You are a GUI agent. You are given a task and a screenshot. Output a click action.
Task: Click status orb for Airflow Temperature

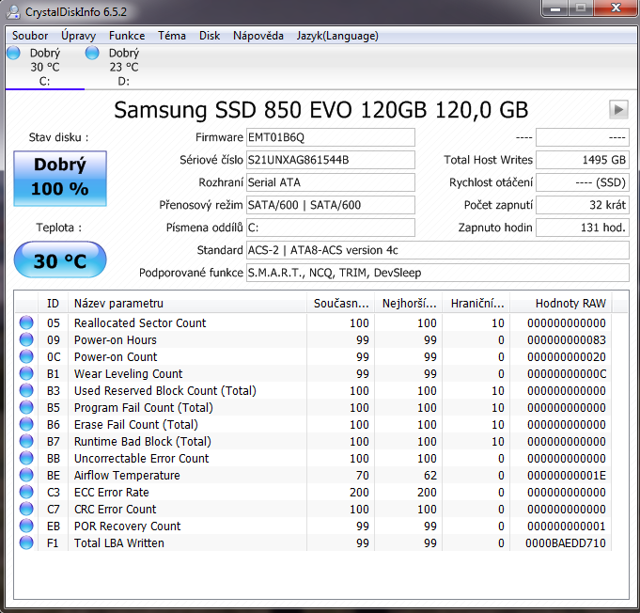tap(26, 475)
